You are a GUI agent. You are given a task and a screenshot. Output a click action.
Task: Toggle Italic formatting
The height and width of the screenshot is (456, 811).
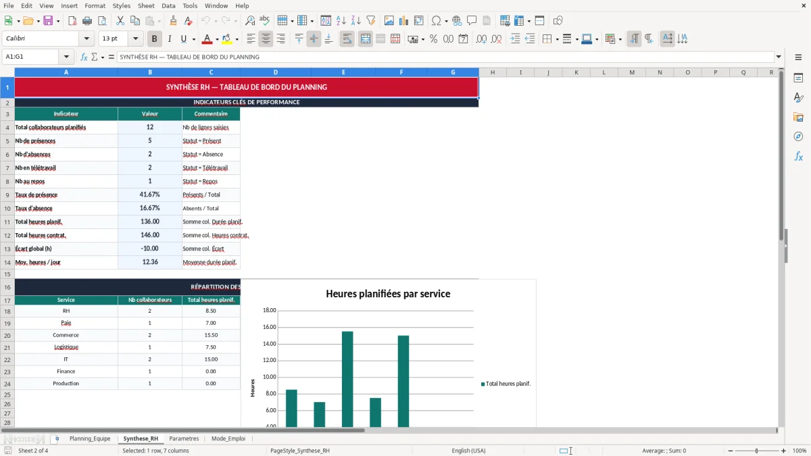(x=170, y=39)
